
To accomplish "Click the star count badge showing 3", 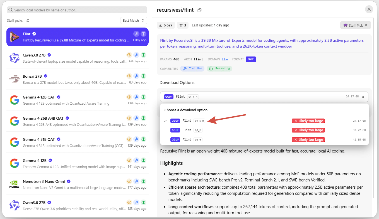I will [183, 25].
